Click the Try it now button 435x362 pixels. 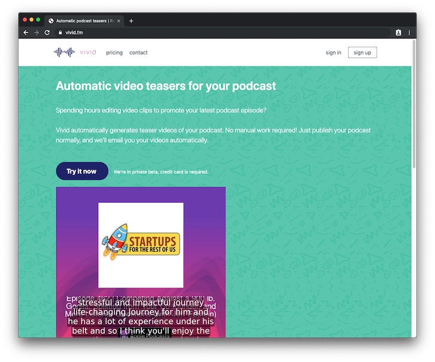click(x=82, y=171)
